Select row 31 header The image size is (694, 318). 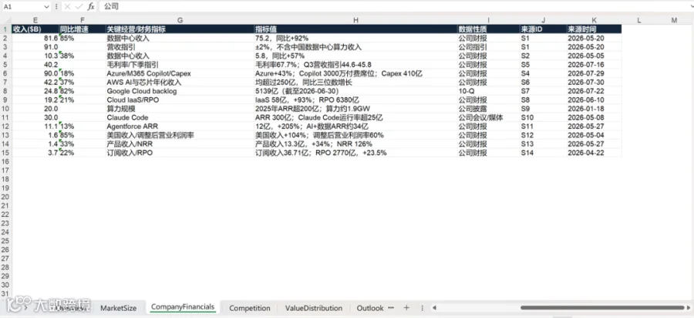(x=5, y=294)
